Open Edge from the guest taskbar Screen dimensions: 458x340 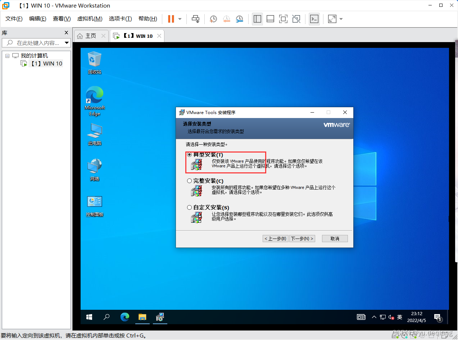coord(125,317)
